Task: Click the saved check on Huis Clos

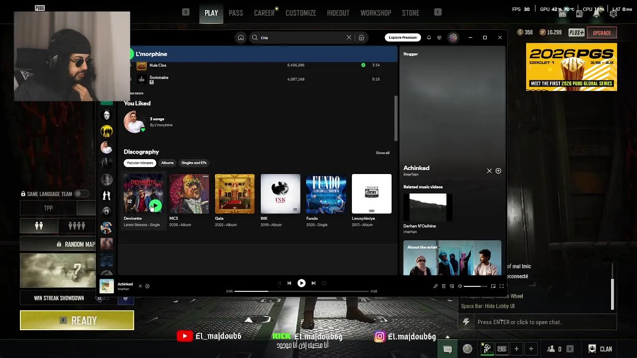Action: pos(363,65)
